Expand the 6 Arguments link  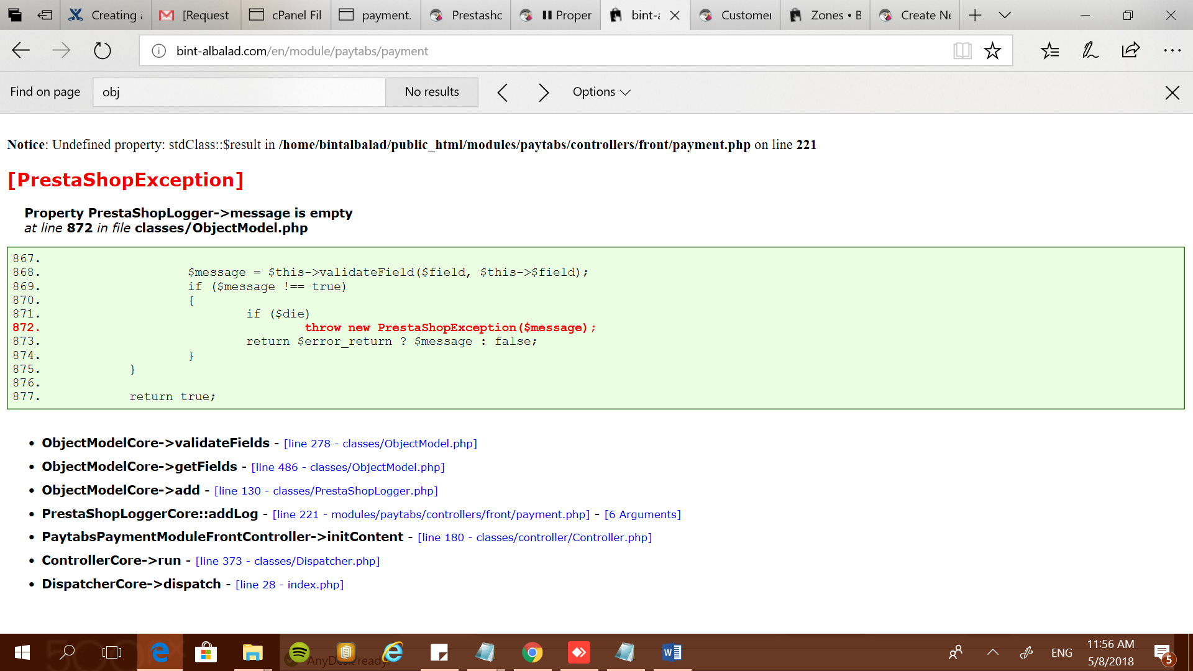click(642, 514)
